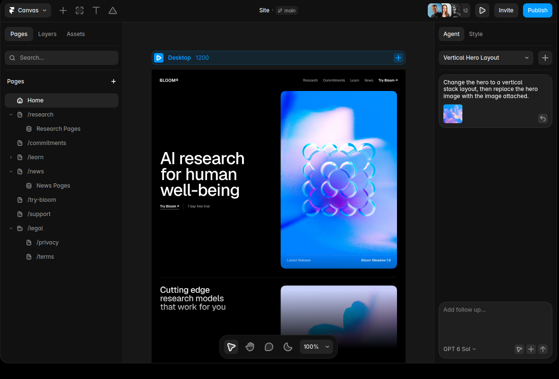Select the Home page
The image size is (559, 379).
click(x=61, y=100)
